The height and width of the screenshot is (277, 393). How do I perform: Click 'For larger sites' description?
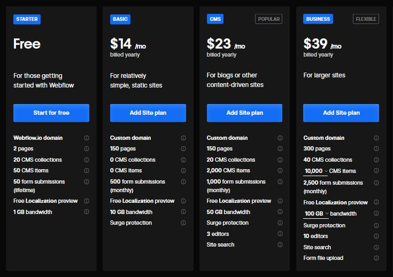coord(324,75)
